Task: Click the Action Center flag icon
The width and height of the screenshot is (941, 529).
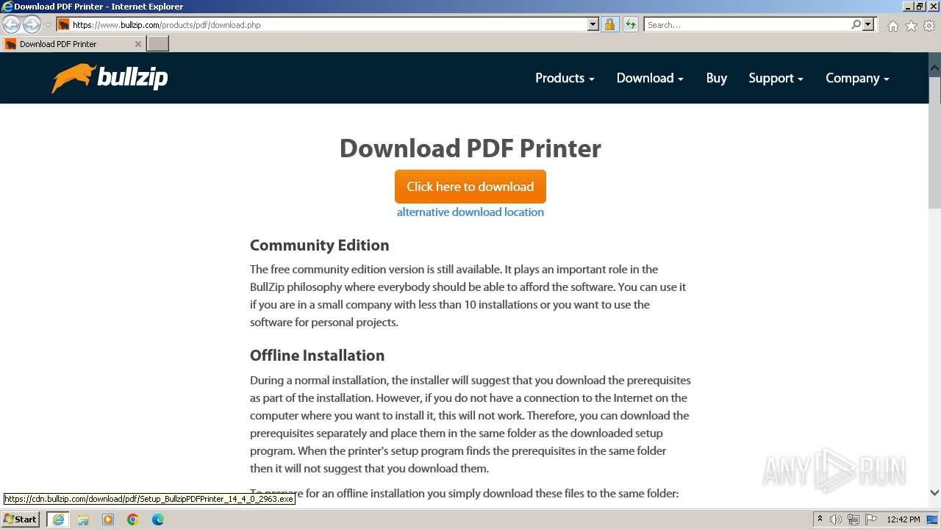Action: [871, 519]
